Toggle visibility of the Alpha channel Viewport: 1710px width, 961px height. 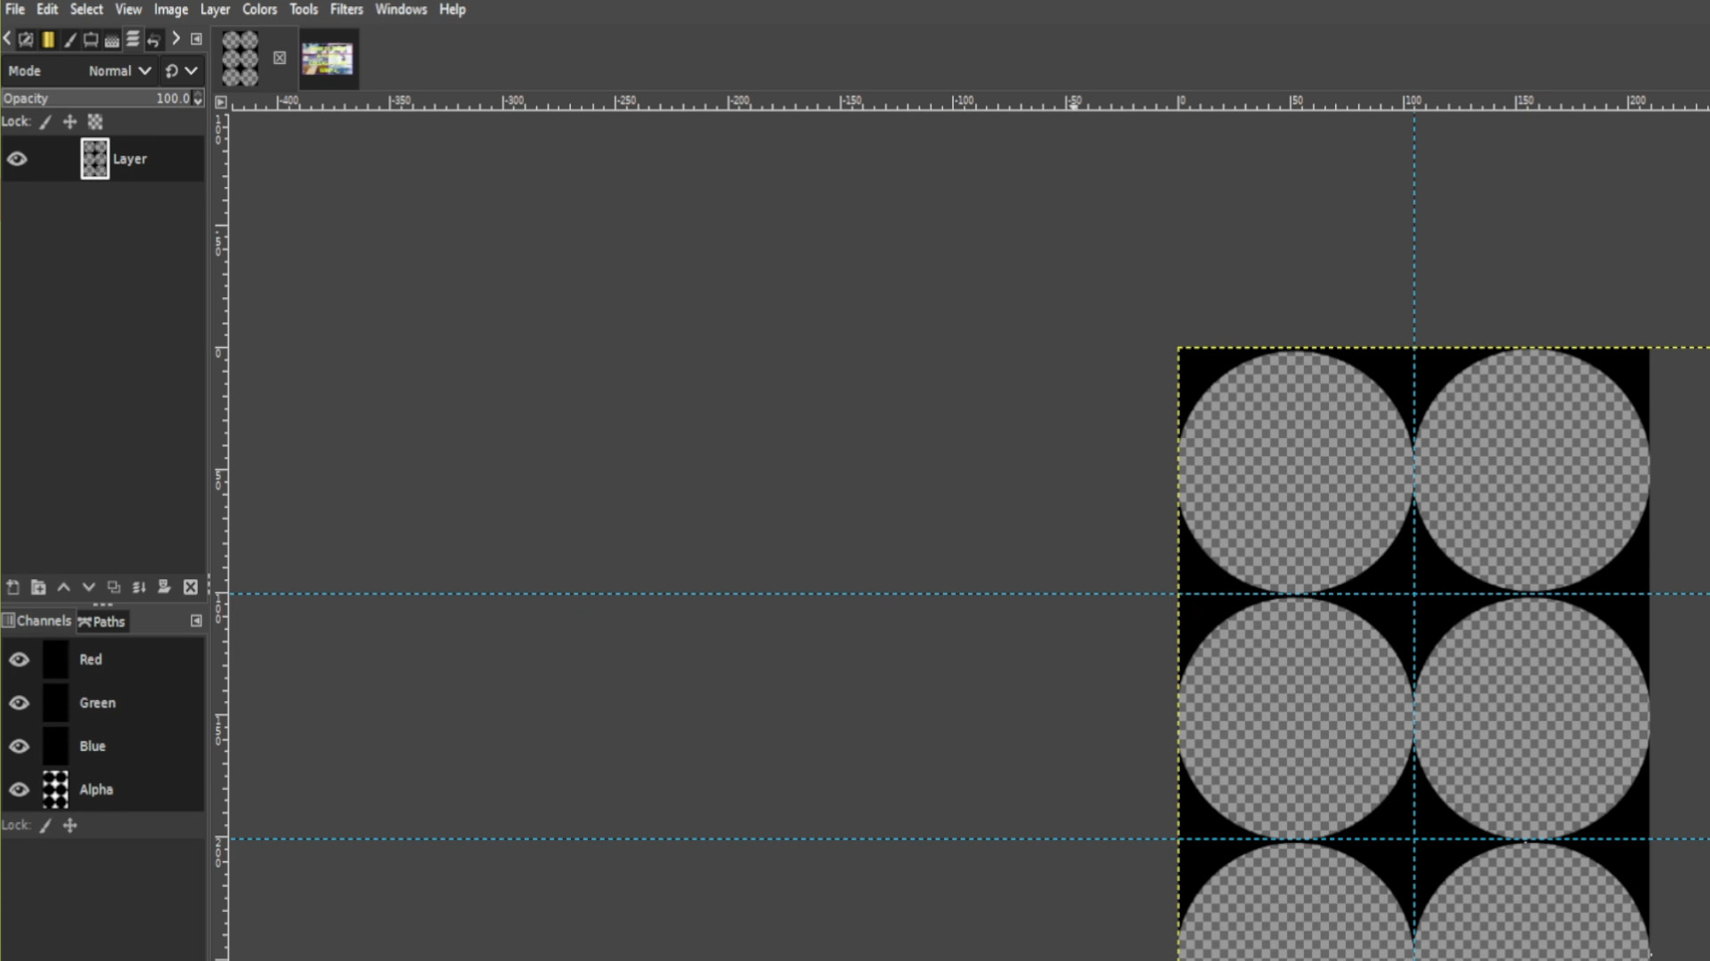tap(19, 789)
